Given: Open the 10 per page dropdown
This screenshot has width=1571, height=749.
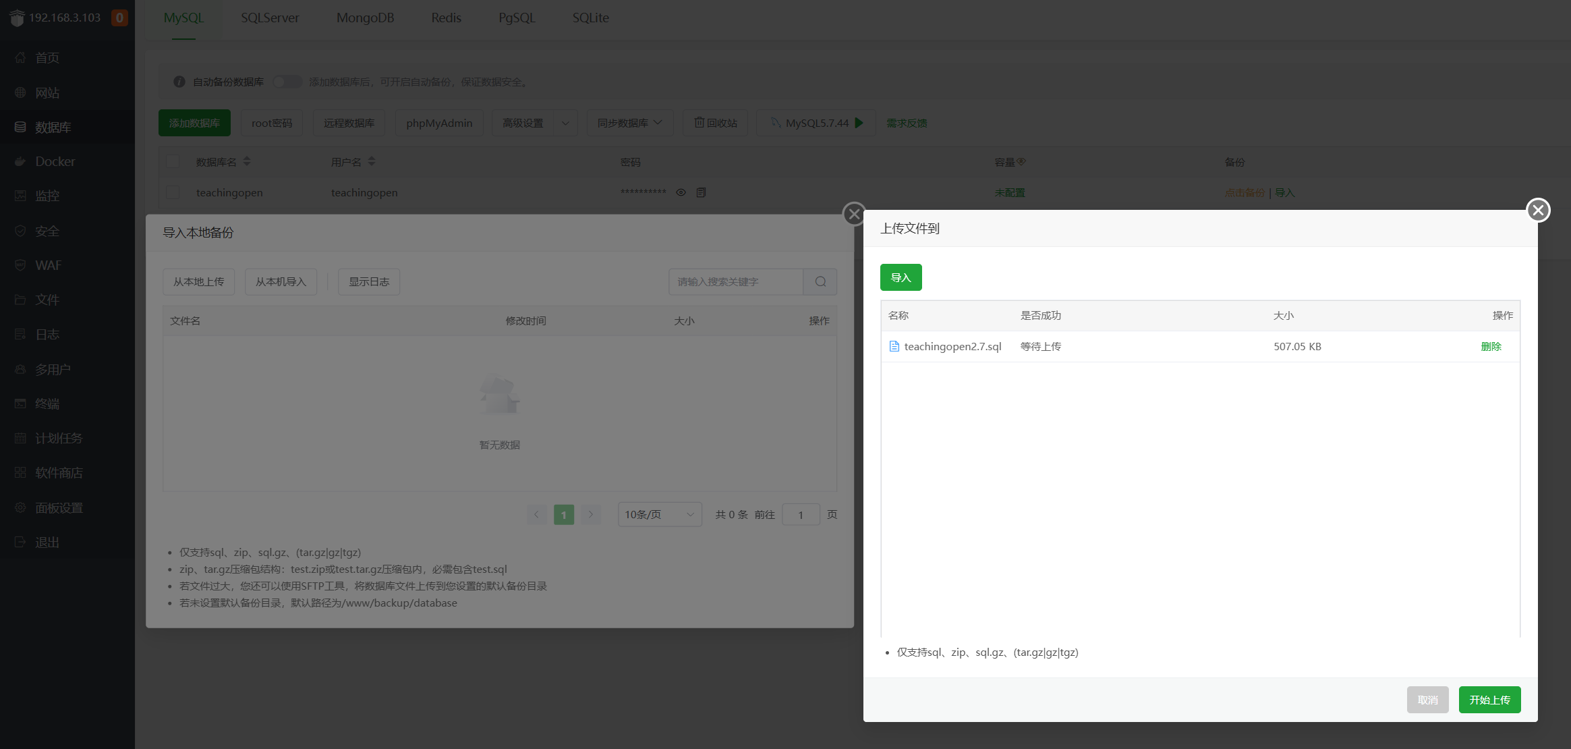Looking at the screenshot, I should [x=659, y=514].
